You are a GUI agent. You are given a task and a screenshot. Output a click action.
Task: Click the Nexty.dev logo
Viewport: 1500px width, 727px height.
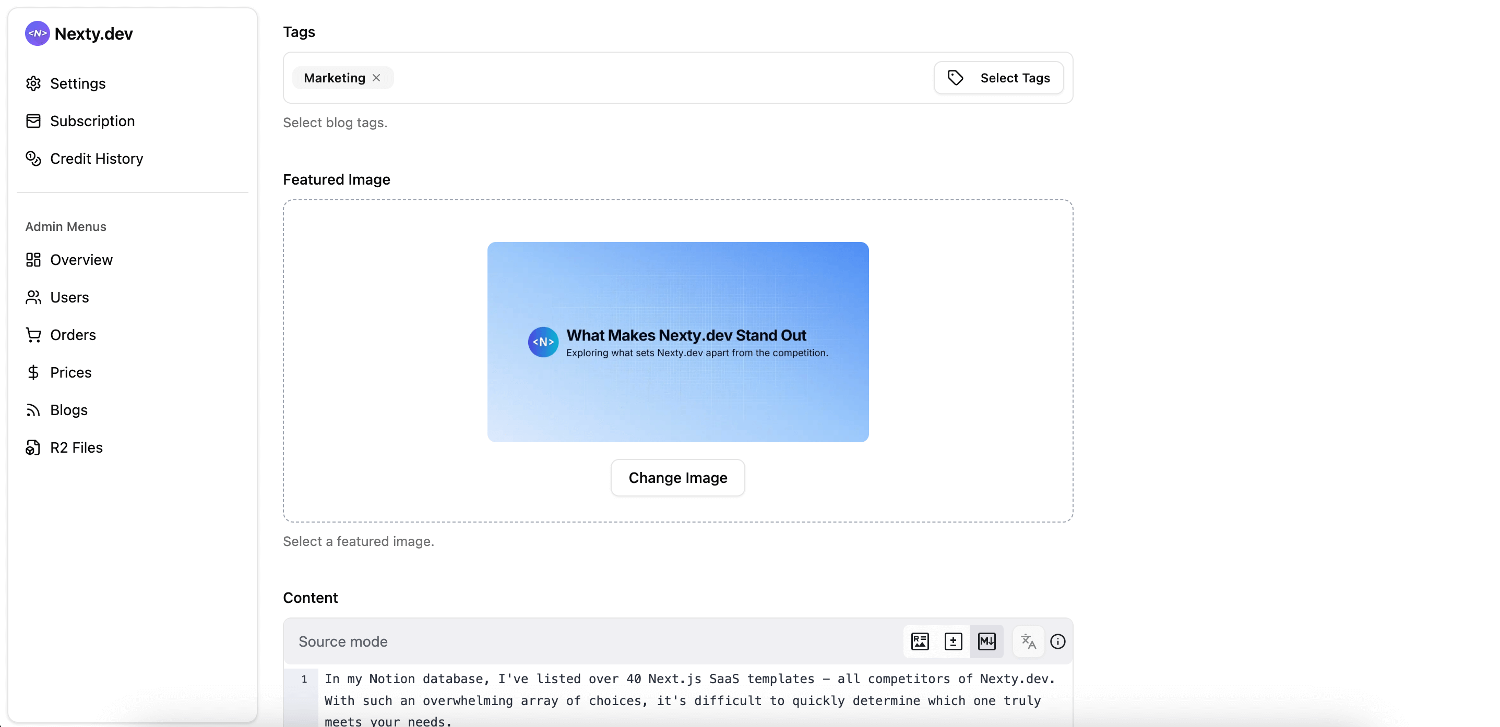click(37, 34)
